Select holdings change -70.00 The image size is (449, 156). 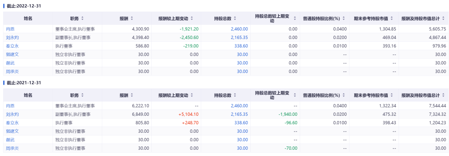pos(291,148)
